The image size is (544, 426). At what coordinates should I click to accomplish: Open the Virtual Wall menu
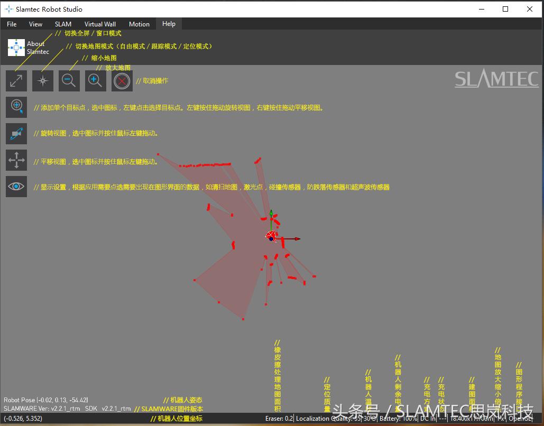point(100,24)
